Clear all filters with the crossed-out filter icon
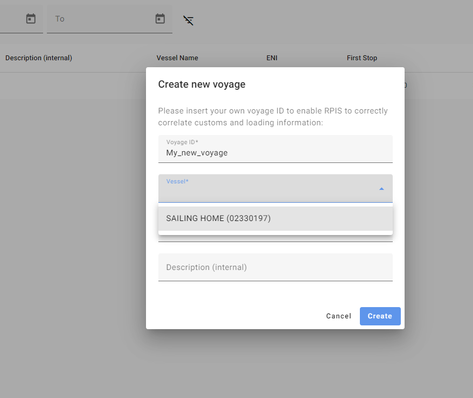Image resolution: width=473 pixels, height=398 pixels. (x=188, y=20)
